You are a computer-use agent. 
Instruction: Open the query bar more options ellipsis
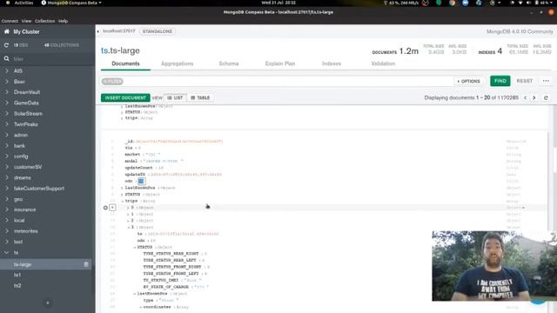(546, 81)
